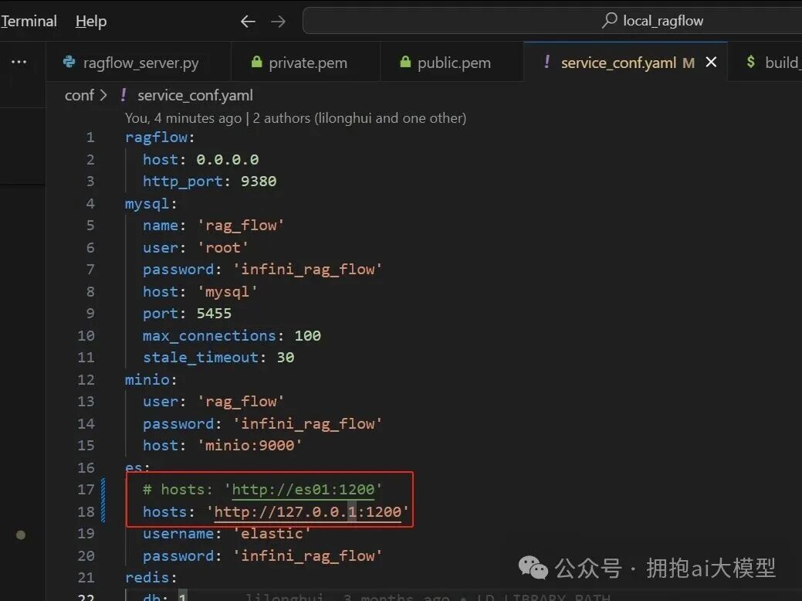The height and width of the screenshot is (601, 802).
Task: Click the search icon in the command center
Action: point(609,20)
